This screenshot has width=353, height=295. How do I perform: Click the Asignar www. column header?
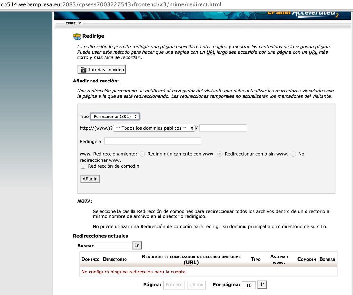click(x=279, y=259)
